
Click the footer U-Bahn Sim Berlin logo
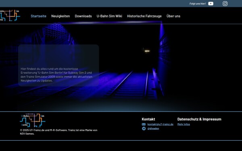click(x=33, y=120)
